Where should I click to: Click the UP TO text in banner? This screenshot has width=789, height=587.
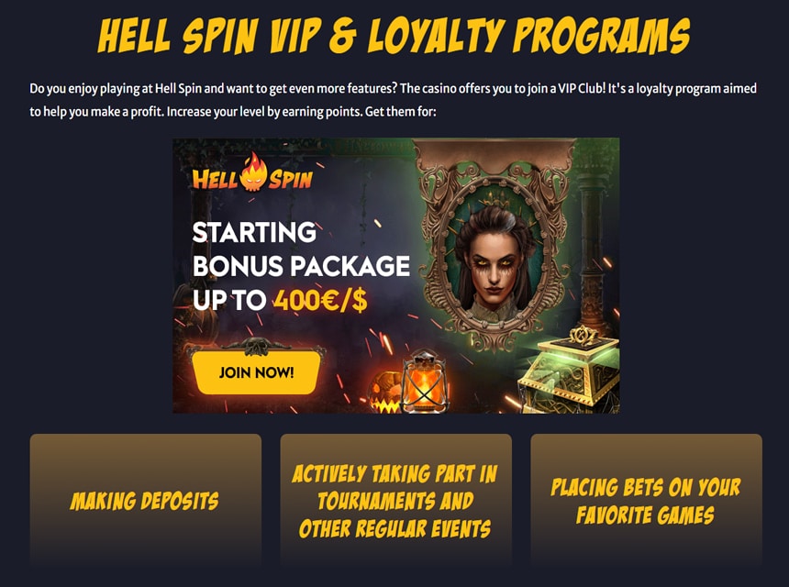click(x=229, y=301)
